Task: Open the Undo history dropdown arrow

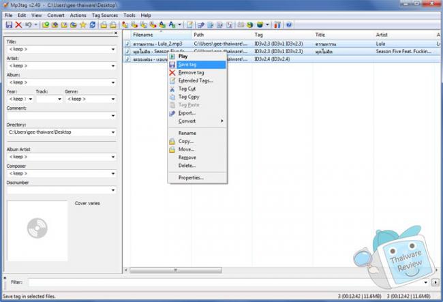Action: tap(35, 25)
